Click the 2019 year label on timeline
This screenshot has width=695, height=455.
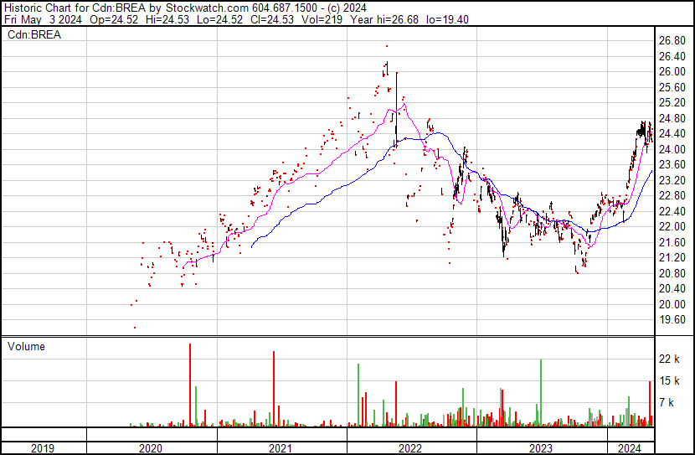43,448
